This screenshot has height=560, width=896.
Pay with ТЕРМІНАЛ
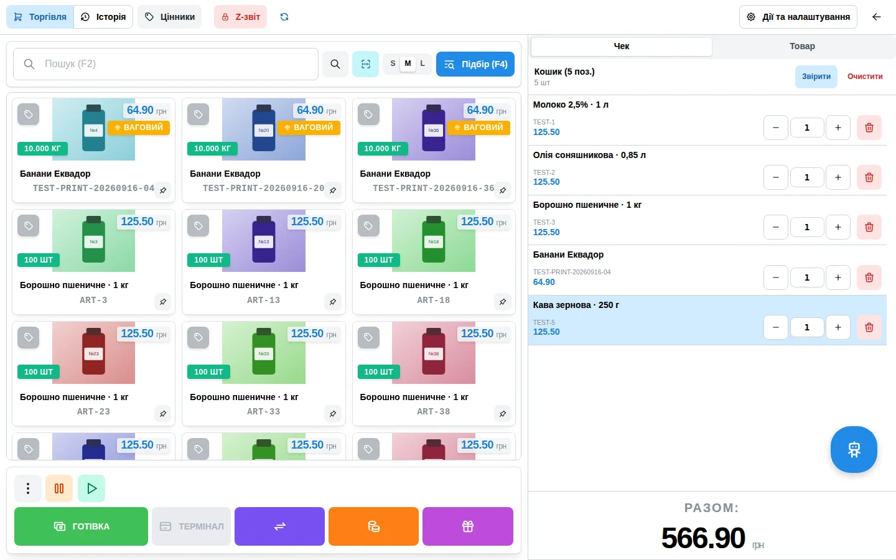pyautogui.click(x=192, y=526)
